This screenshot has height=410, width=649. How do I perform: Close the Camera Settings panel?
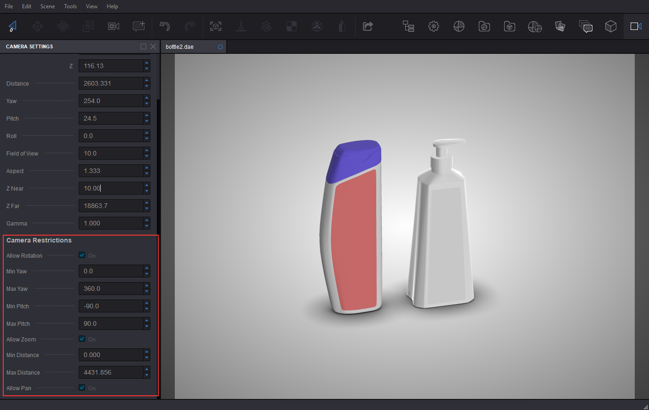[x=153, y=46]
